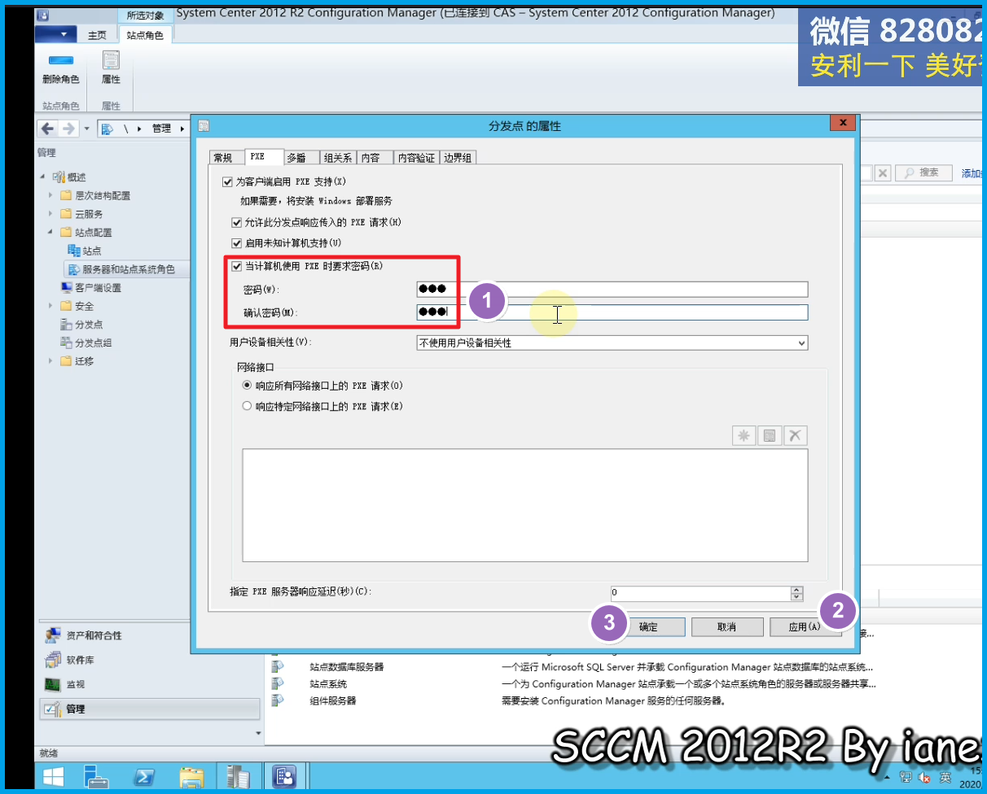Open the 用户设备相关性 dropdown

[612, 342]
